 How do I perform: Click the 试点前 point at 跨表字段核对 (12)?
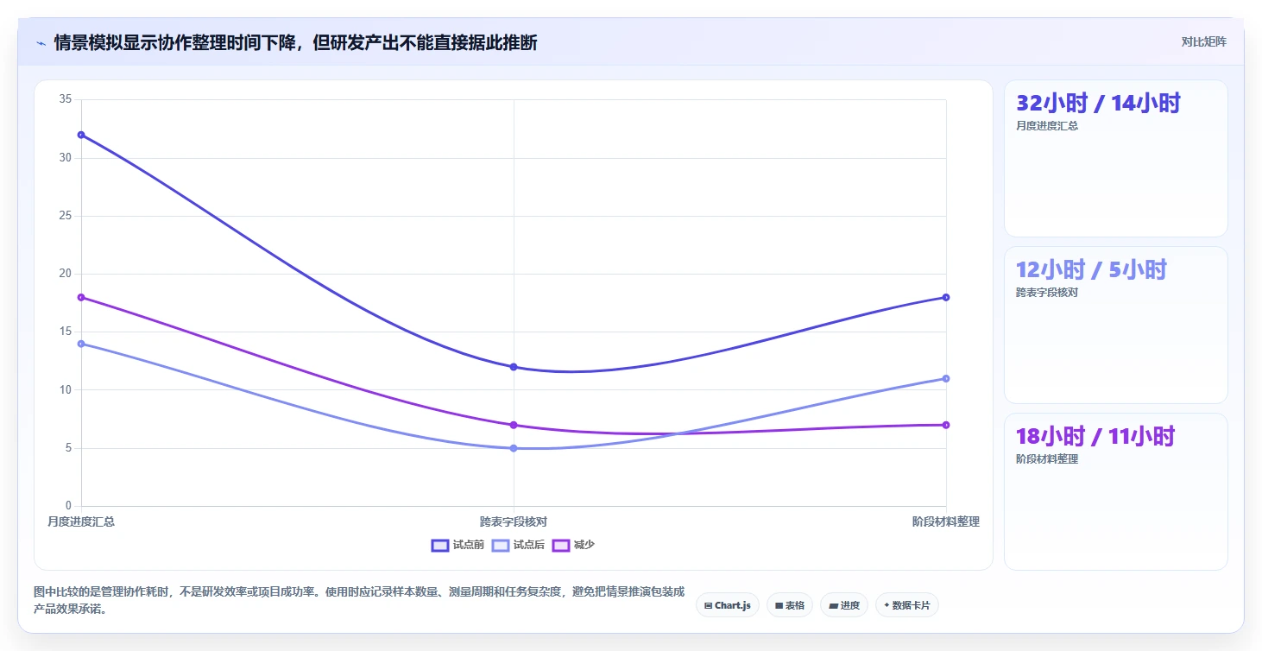(514, 367)
